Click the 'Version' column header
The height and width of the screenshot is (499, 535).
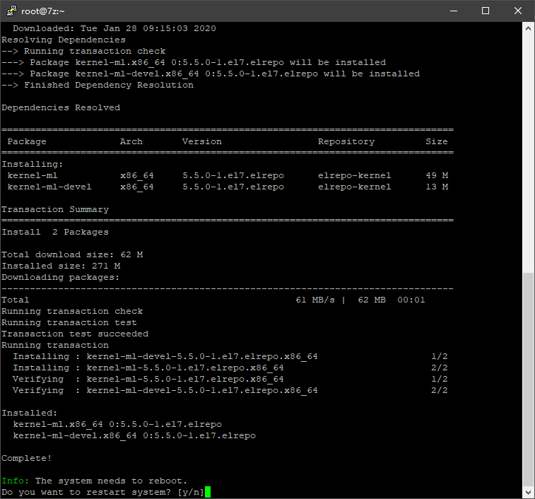point(202,141)
